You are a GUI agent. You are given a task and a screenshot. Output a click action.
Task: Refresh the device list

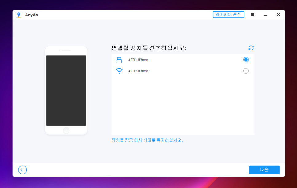click(x=251, y=48)
